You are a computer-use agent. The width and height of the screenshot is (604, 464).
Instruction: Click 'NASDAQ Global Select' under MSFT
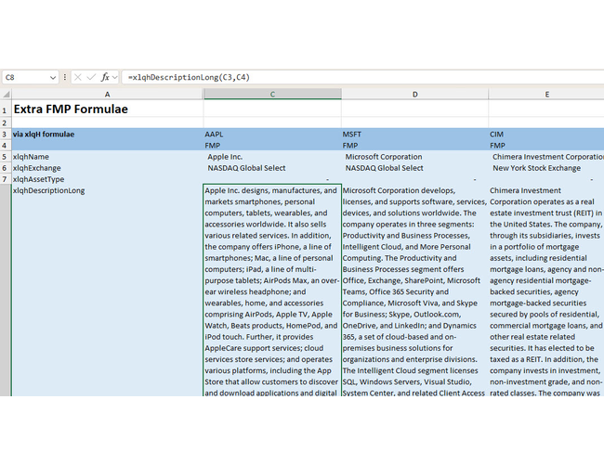coord(414,168)
